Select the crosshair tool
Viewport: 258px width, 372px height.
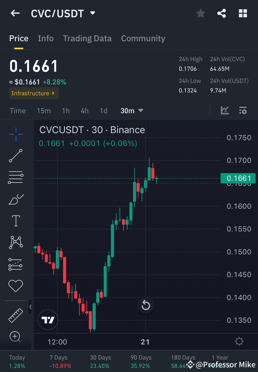coord(16,134)
